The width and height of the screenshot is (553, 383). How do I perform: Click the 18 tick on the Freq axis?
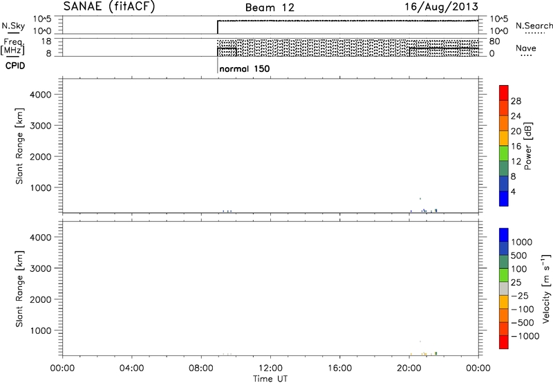(46, 41)
